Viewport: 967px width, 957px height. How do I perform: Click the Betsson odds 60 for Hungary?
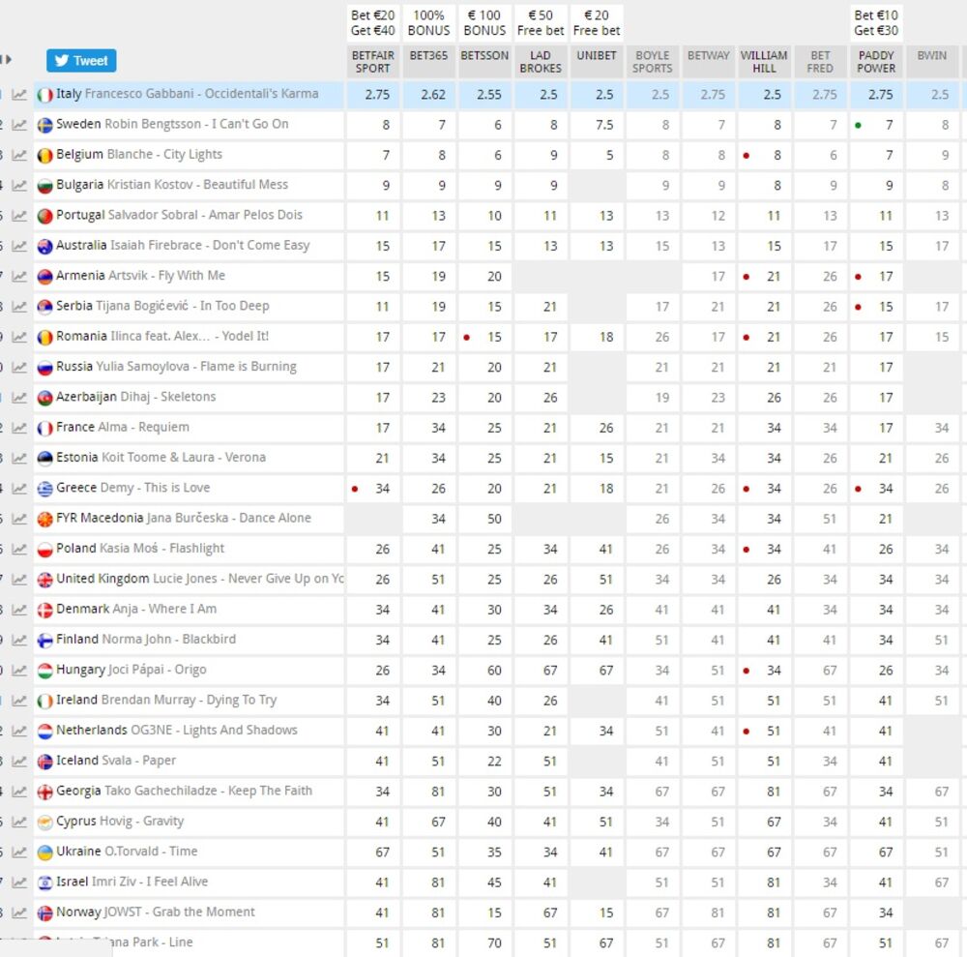484,671
